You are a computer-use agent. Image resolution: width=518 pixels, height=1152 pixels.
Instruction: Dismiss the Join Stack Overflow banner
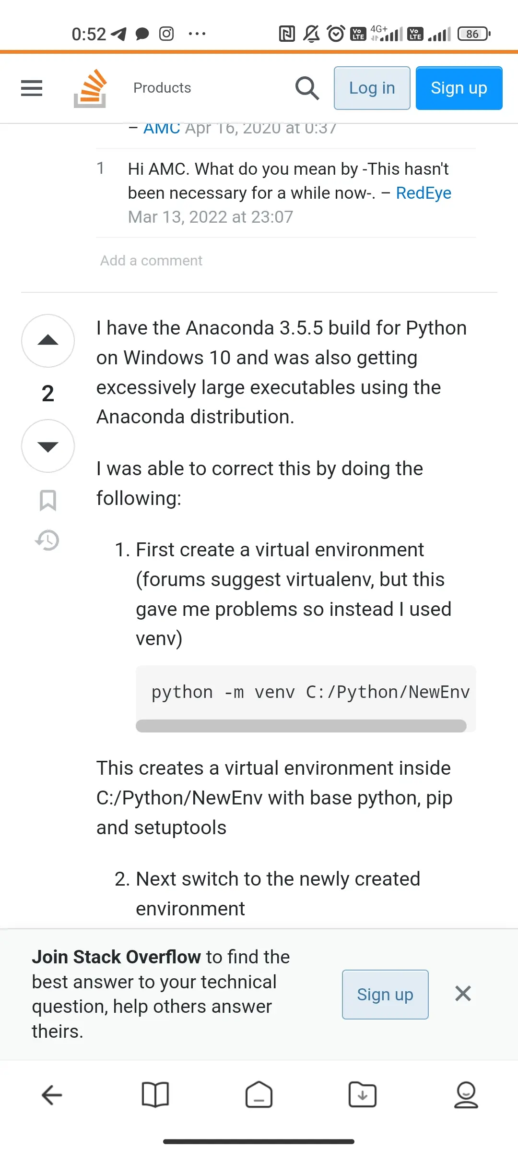tap(463, 994)
